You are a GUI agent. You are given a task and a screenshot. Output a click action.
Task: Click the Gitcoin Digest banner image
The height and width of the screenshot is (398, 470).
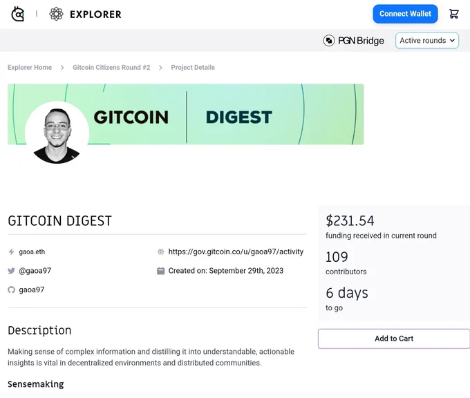pos(185,114)
